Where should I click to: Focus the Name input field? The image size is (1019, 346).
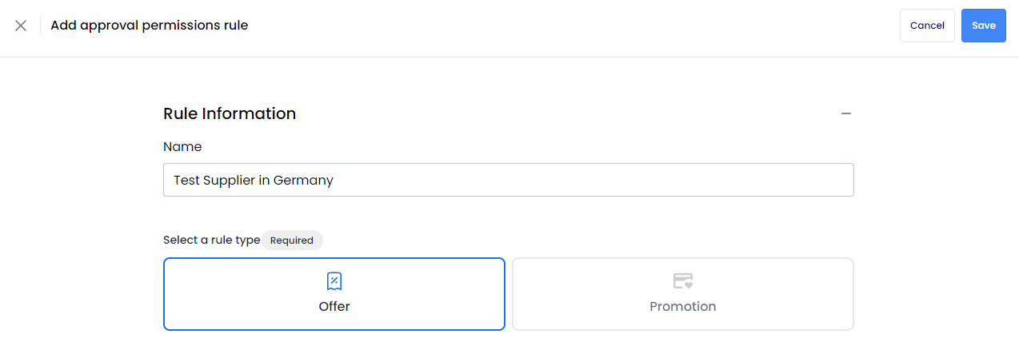[x=509, y=180]
